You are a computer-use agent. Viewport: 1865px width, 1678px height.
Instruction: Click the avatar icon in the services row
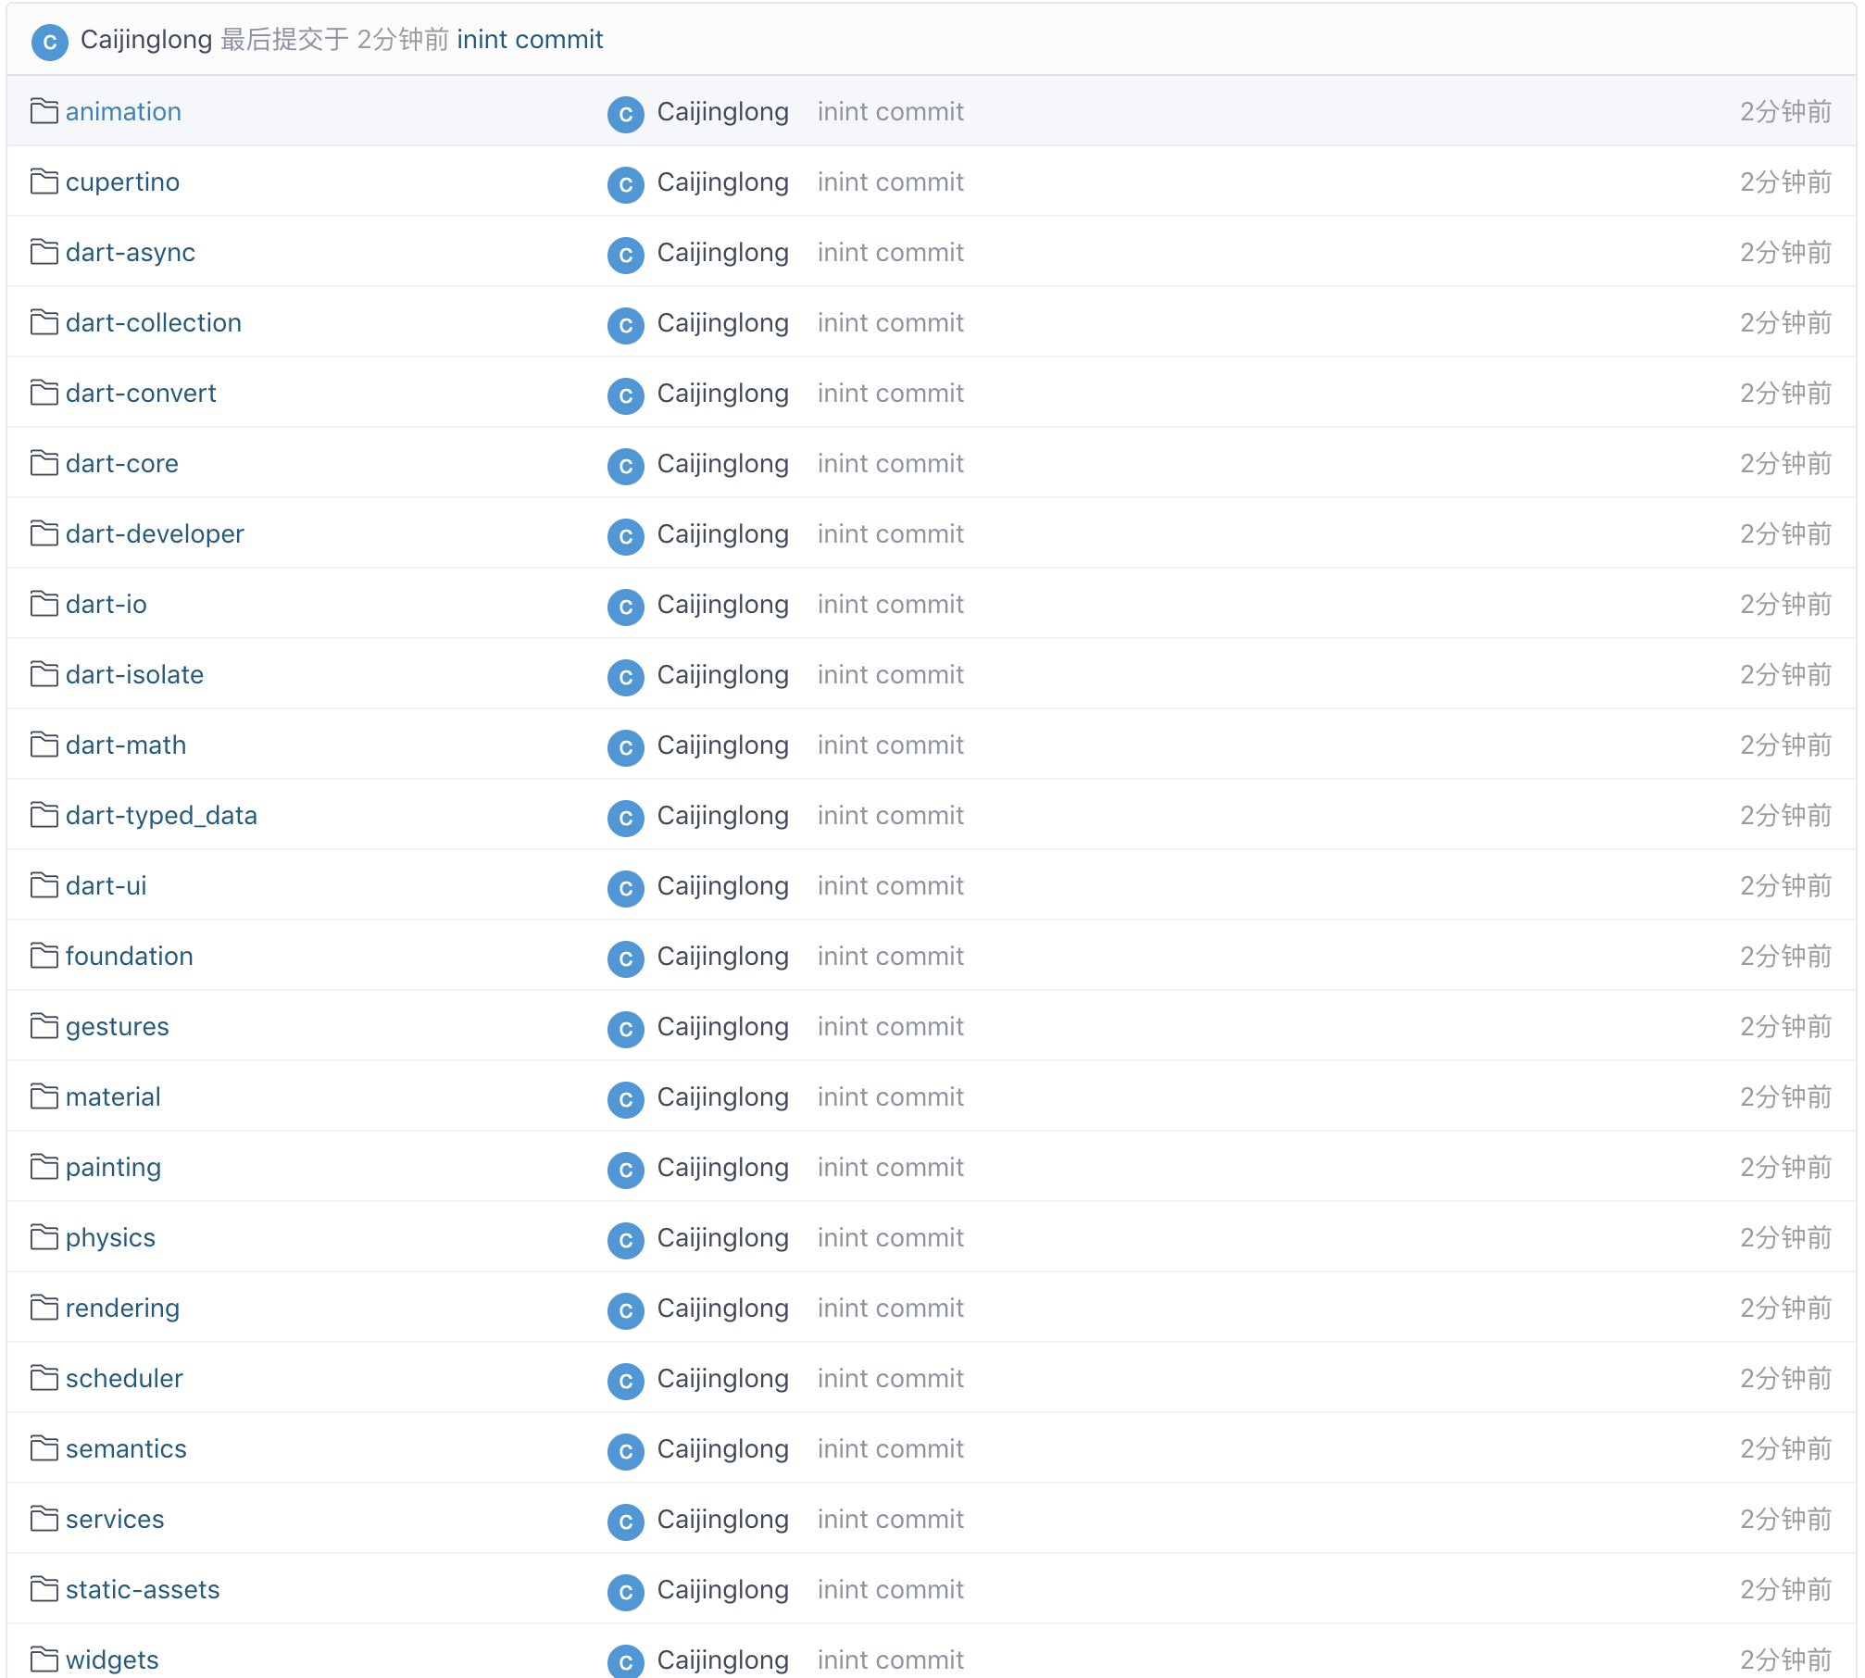(626, 1521)
